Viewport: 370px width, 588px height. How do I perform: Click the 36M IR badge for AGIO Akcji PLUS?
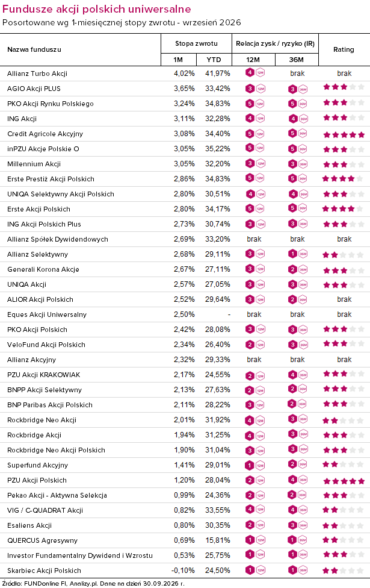298,89
